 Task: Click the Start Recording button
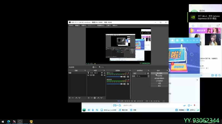(159, 76)
